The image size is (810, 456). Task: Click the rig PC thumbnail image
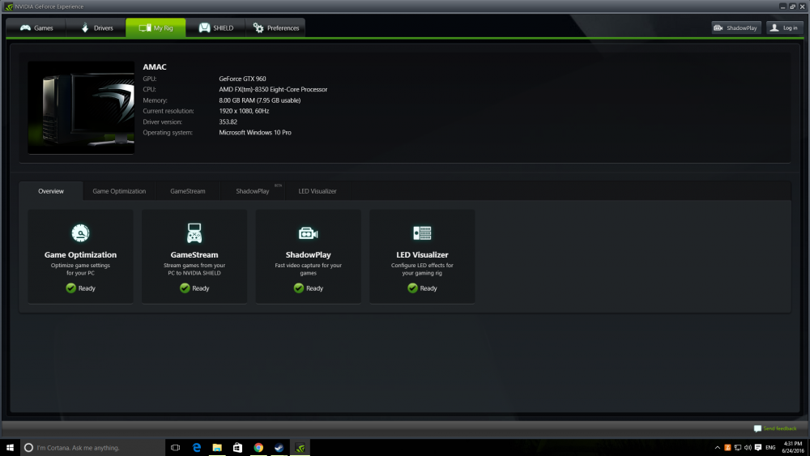click(x=81, y=108)
